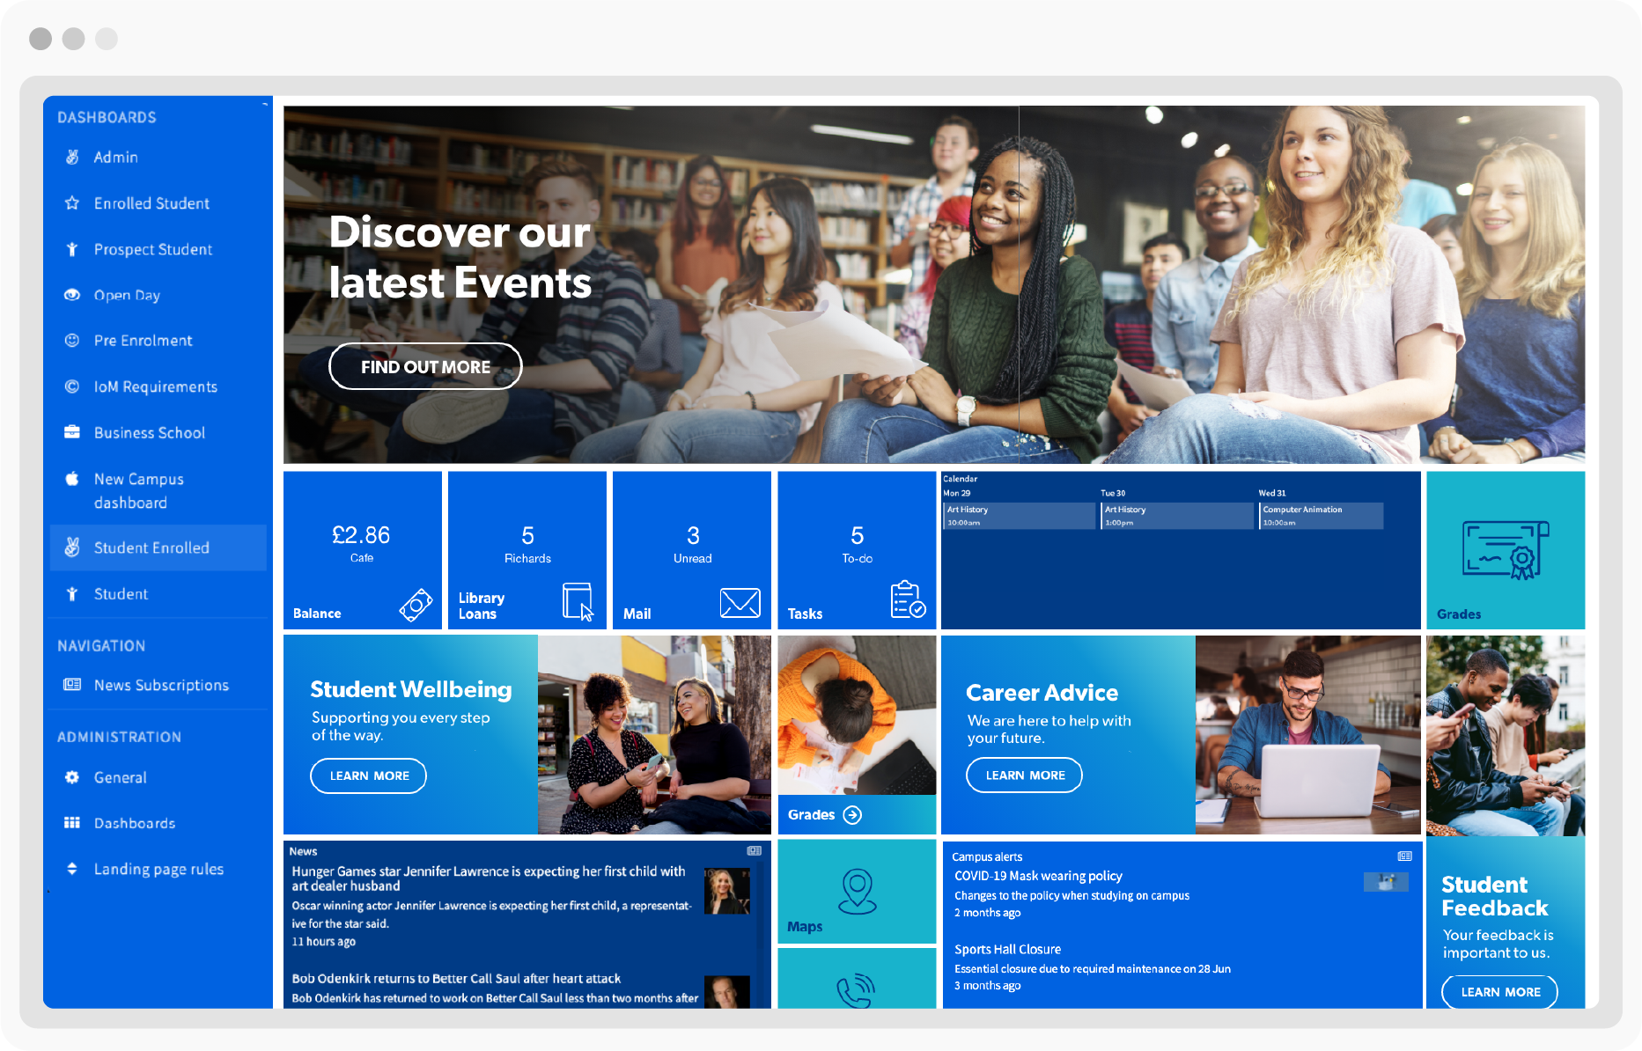Click the Grades arrow circle icon
1642x1051 pixels.
tap(852, 815)
